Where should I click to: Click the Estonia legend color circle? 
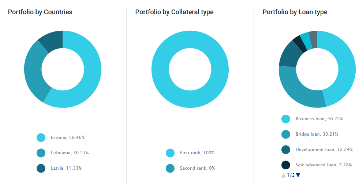(41, 137)
